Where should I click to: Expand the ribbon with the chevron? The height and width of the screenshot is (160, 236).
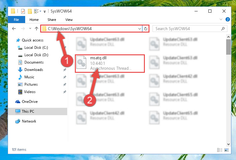[x=221, y=19]
